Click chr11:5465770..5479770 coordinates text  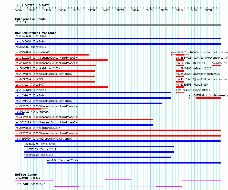click(32, 5)
